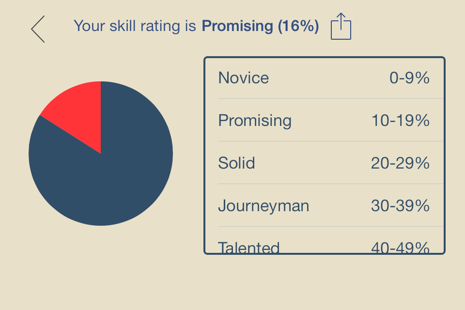Select the Promising label in the ratings list
This screenshot has width=465, height=310.
click(x=255, y=121)
